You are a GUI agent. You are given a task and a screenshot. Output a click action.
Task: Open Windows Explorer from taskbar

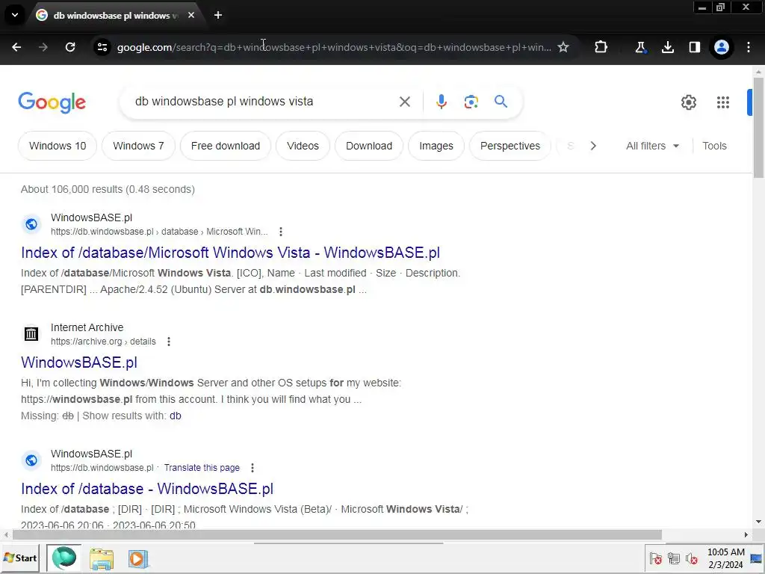point(102,558)
